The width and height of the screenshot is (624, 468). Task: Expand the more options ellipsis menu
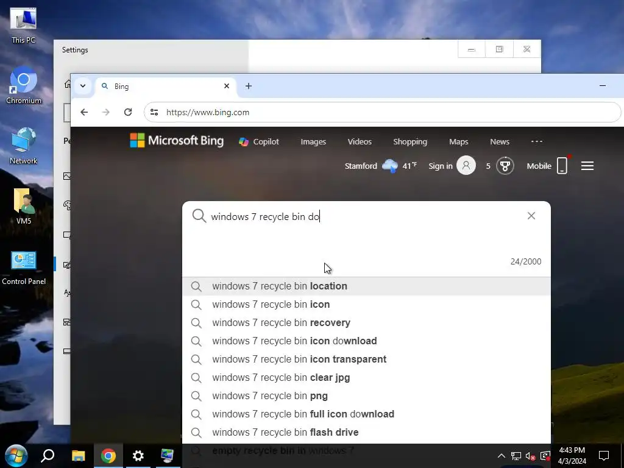(536, 141)
